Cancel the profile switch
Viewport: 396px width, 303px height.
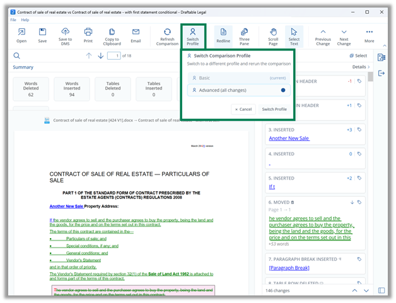(243, 109)
